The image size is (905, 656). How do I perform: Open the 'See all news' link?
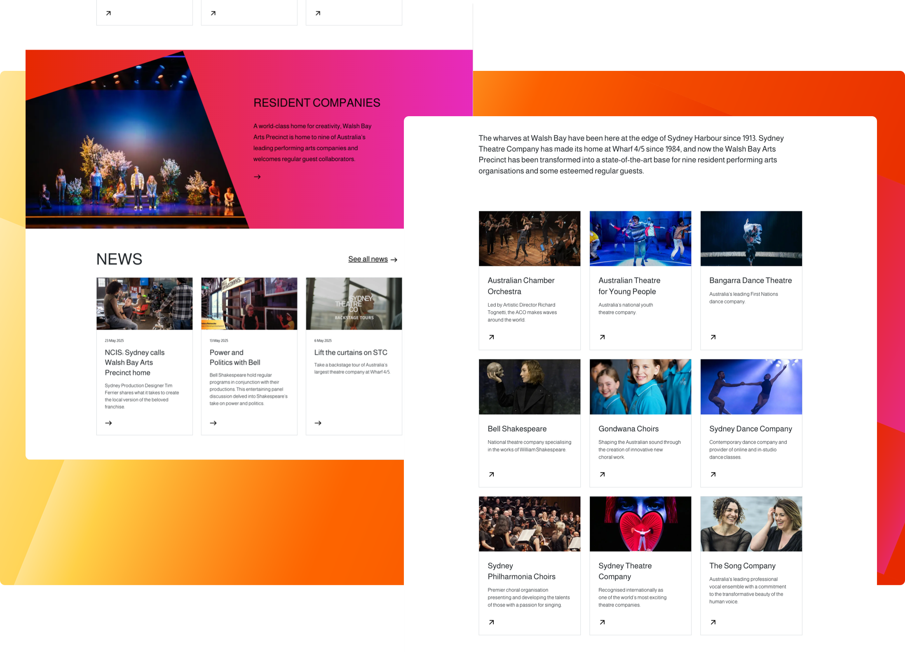pyautogui.click(x=368, y=259)
